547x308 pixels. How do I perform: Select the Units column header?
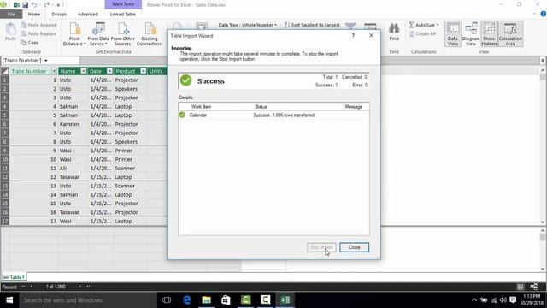point(157,71)
